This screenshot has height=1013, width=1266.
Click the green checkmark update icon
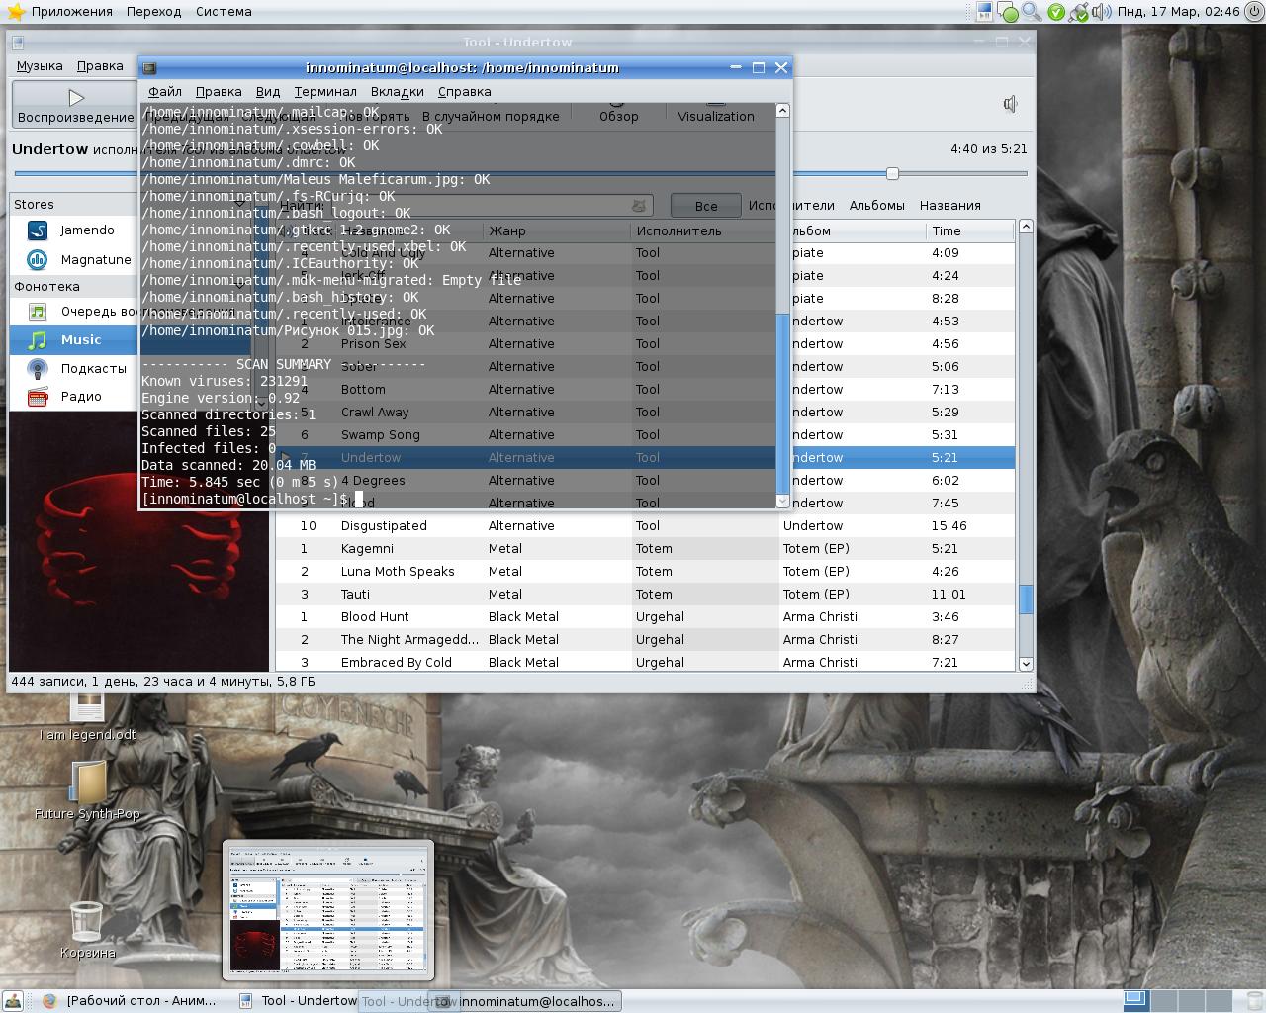1056,12
